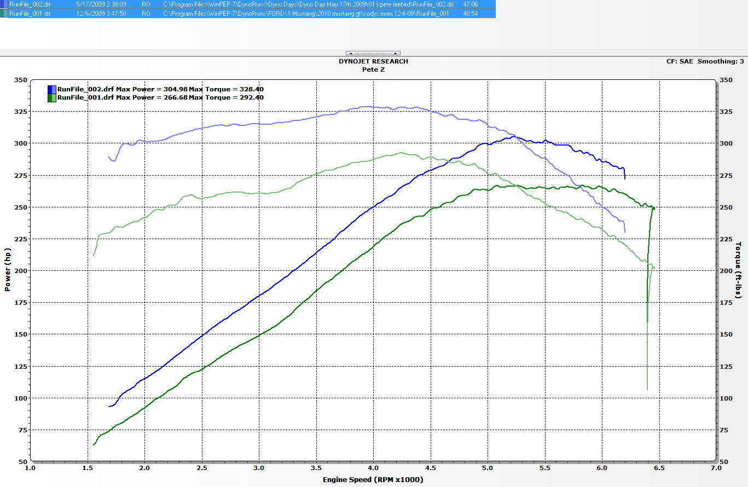Click the RunFile_002.drf row icon
748x487 pixels.
(4, 4)
